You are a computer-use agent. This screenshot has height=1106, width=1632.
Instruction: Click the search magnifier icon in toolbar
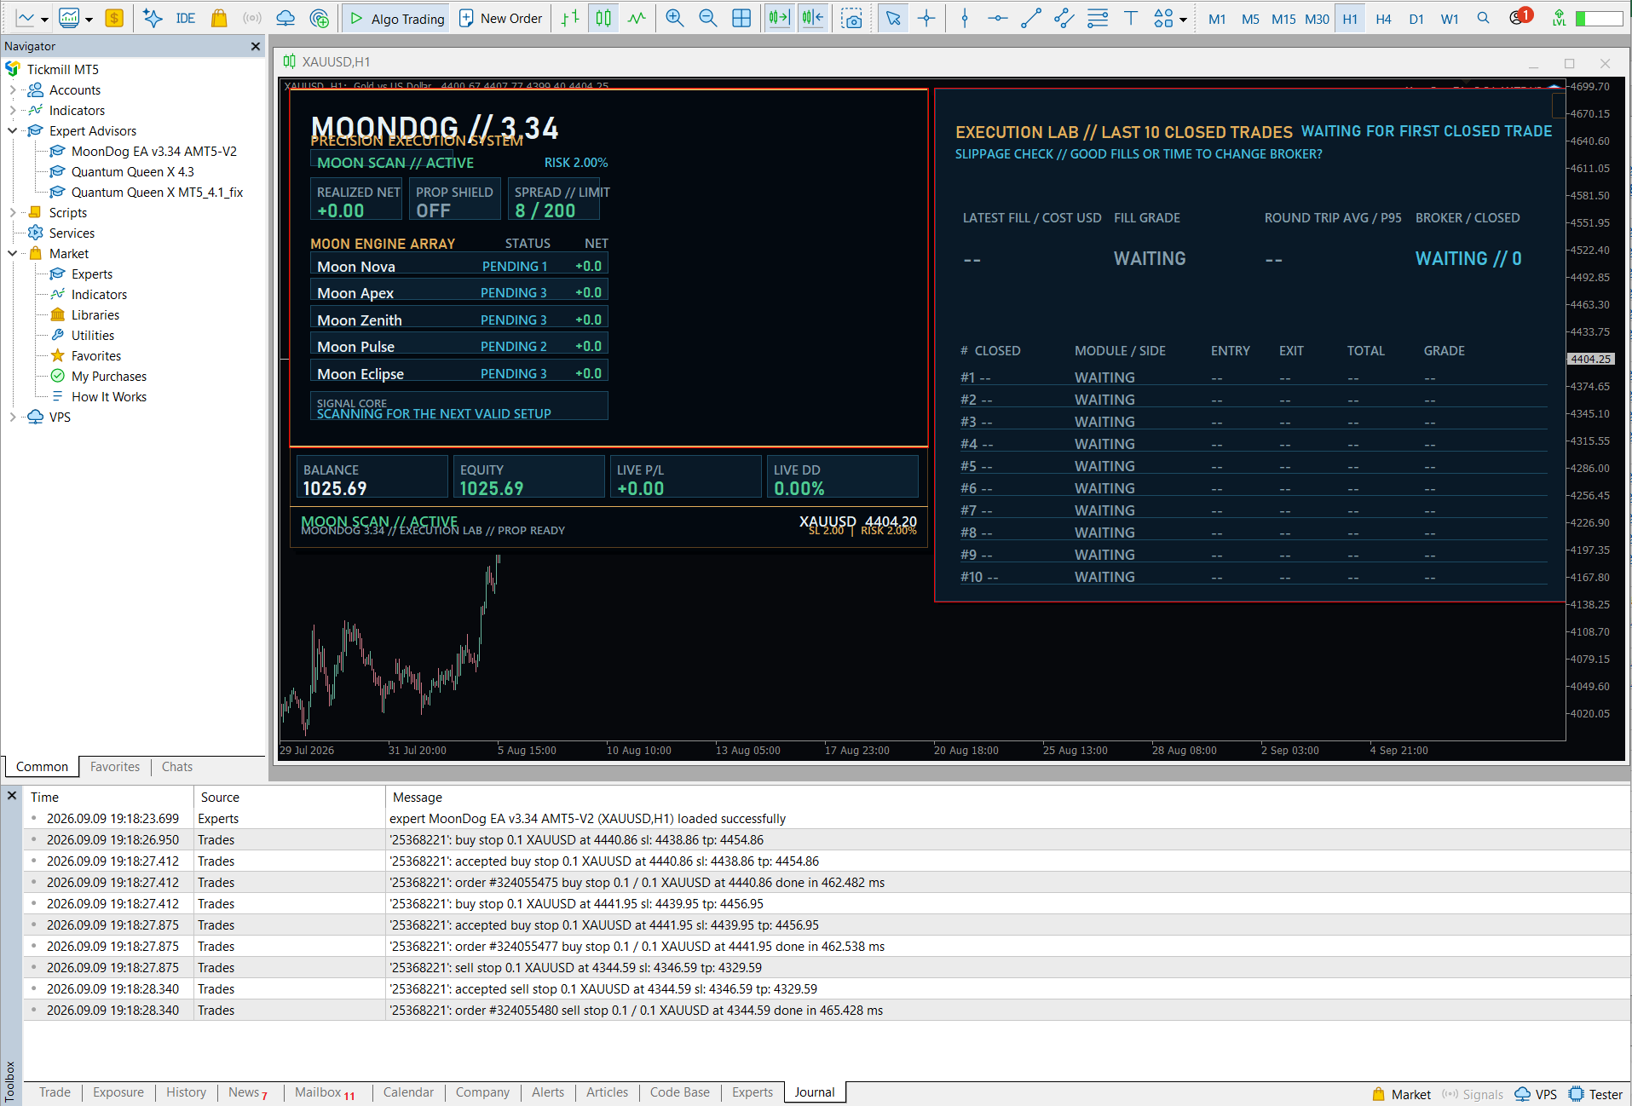(x=1484, y=18)
